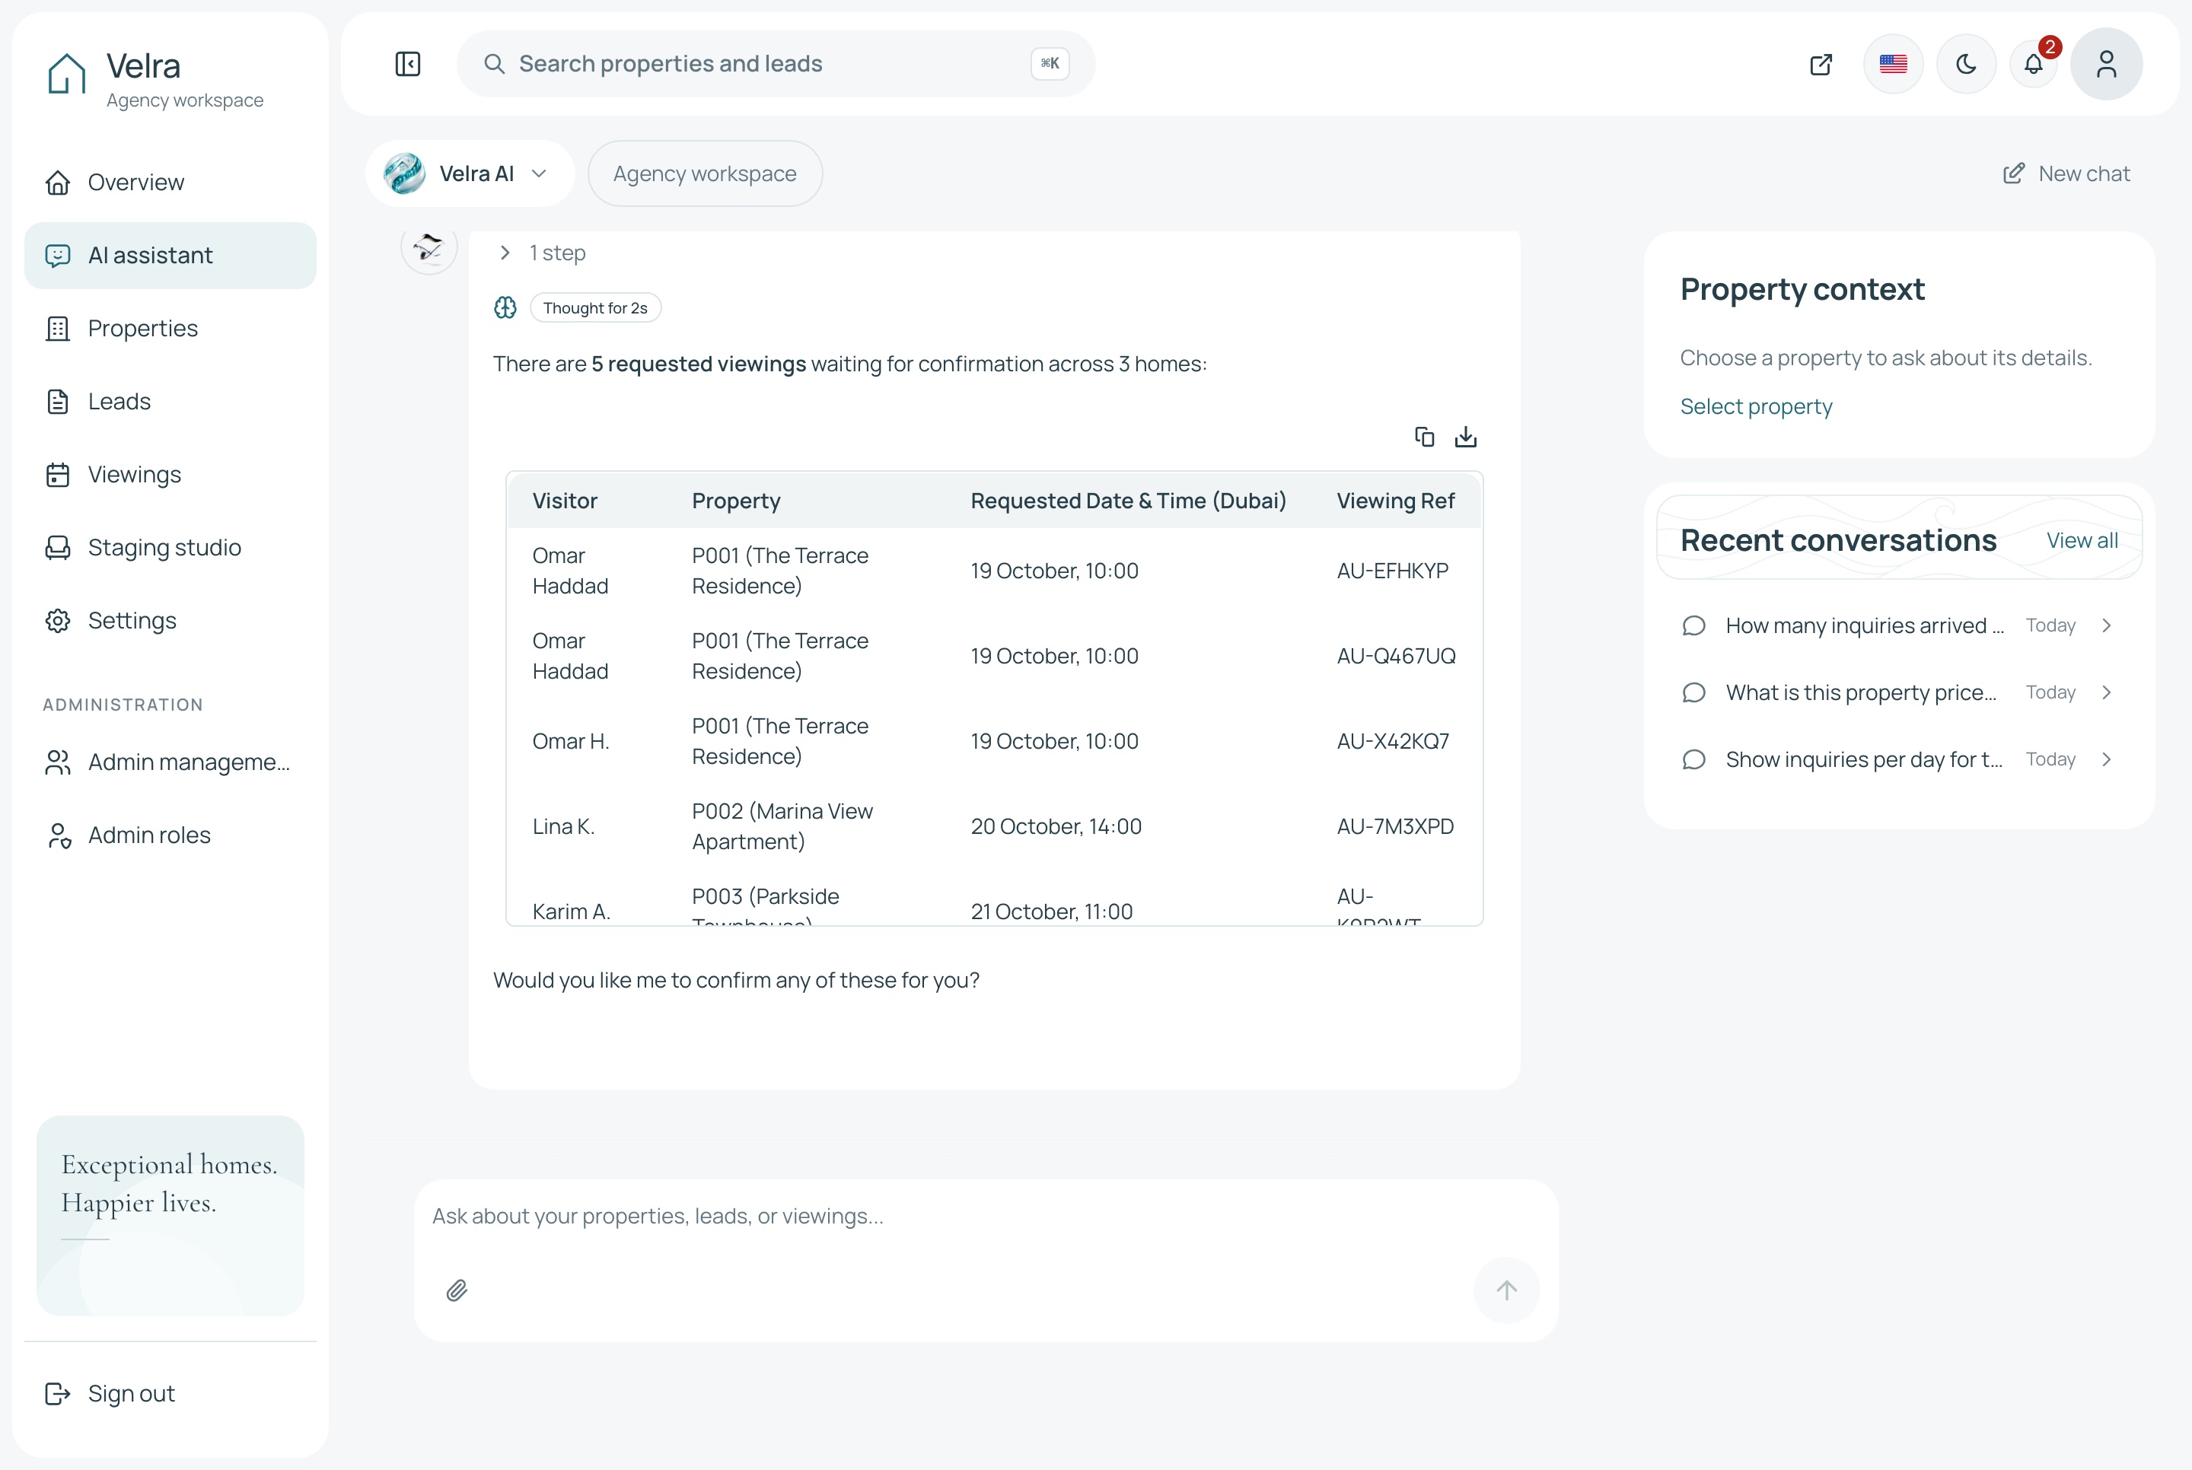Open Staging studio in sidebar

pos(170,548)
